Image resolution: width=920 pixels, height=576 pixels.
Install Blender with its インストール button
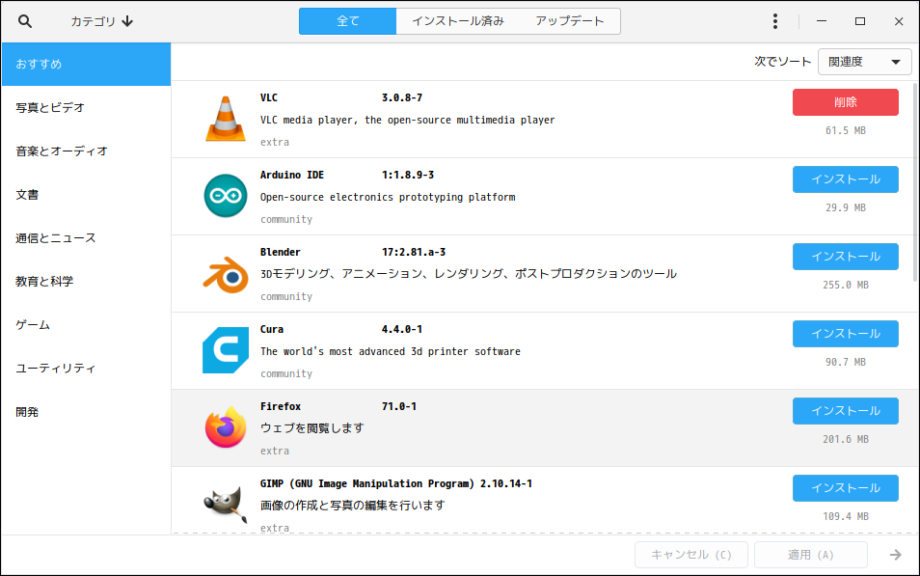(846, 257)
